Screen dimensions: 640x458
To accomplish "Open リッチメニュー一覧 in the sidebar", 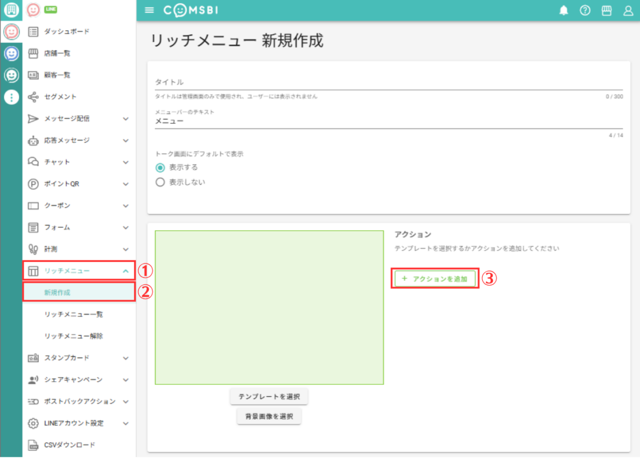I will point(74,314).
